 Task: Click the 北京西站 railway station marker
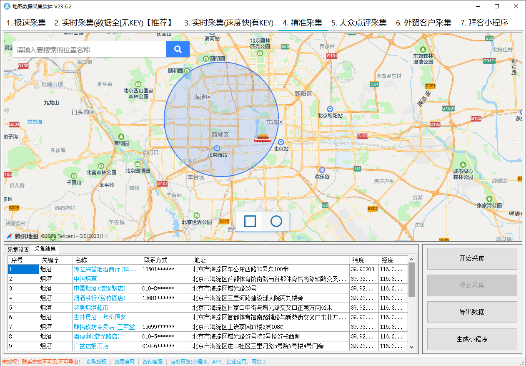coord(217,149)
